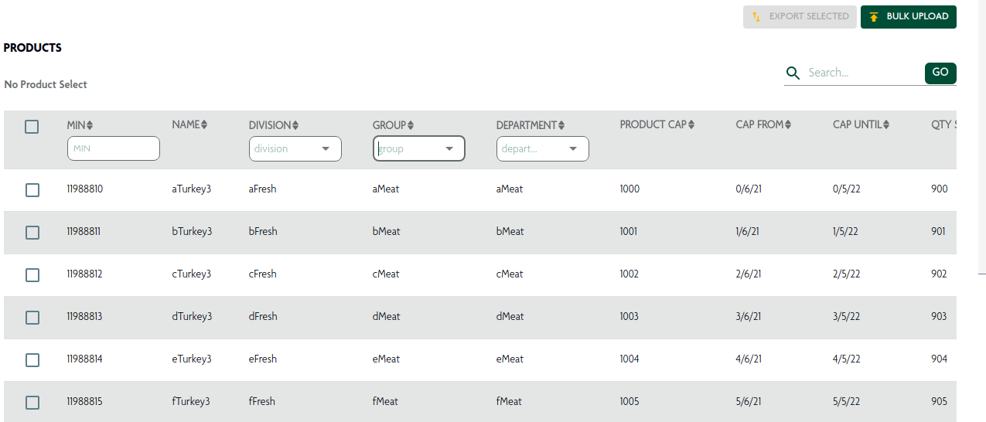Click product cap value 1004

pyautogui.click(x=629, y=359)
